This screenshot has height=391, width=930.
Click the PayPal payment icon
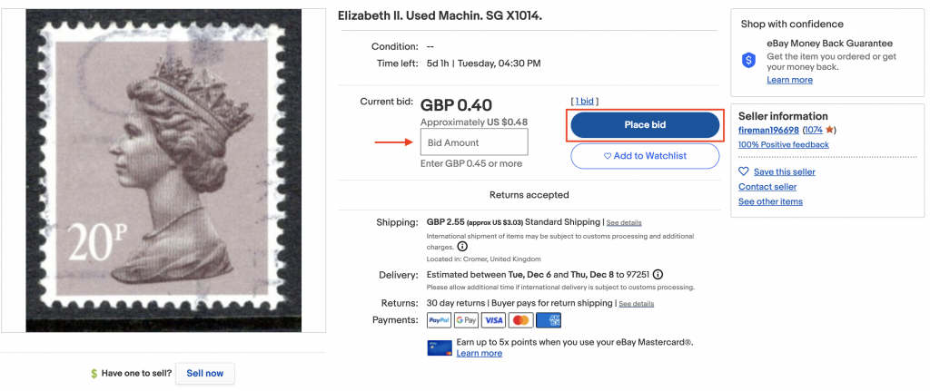point(440,320)
